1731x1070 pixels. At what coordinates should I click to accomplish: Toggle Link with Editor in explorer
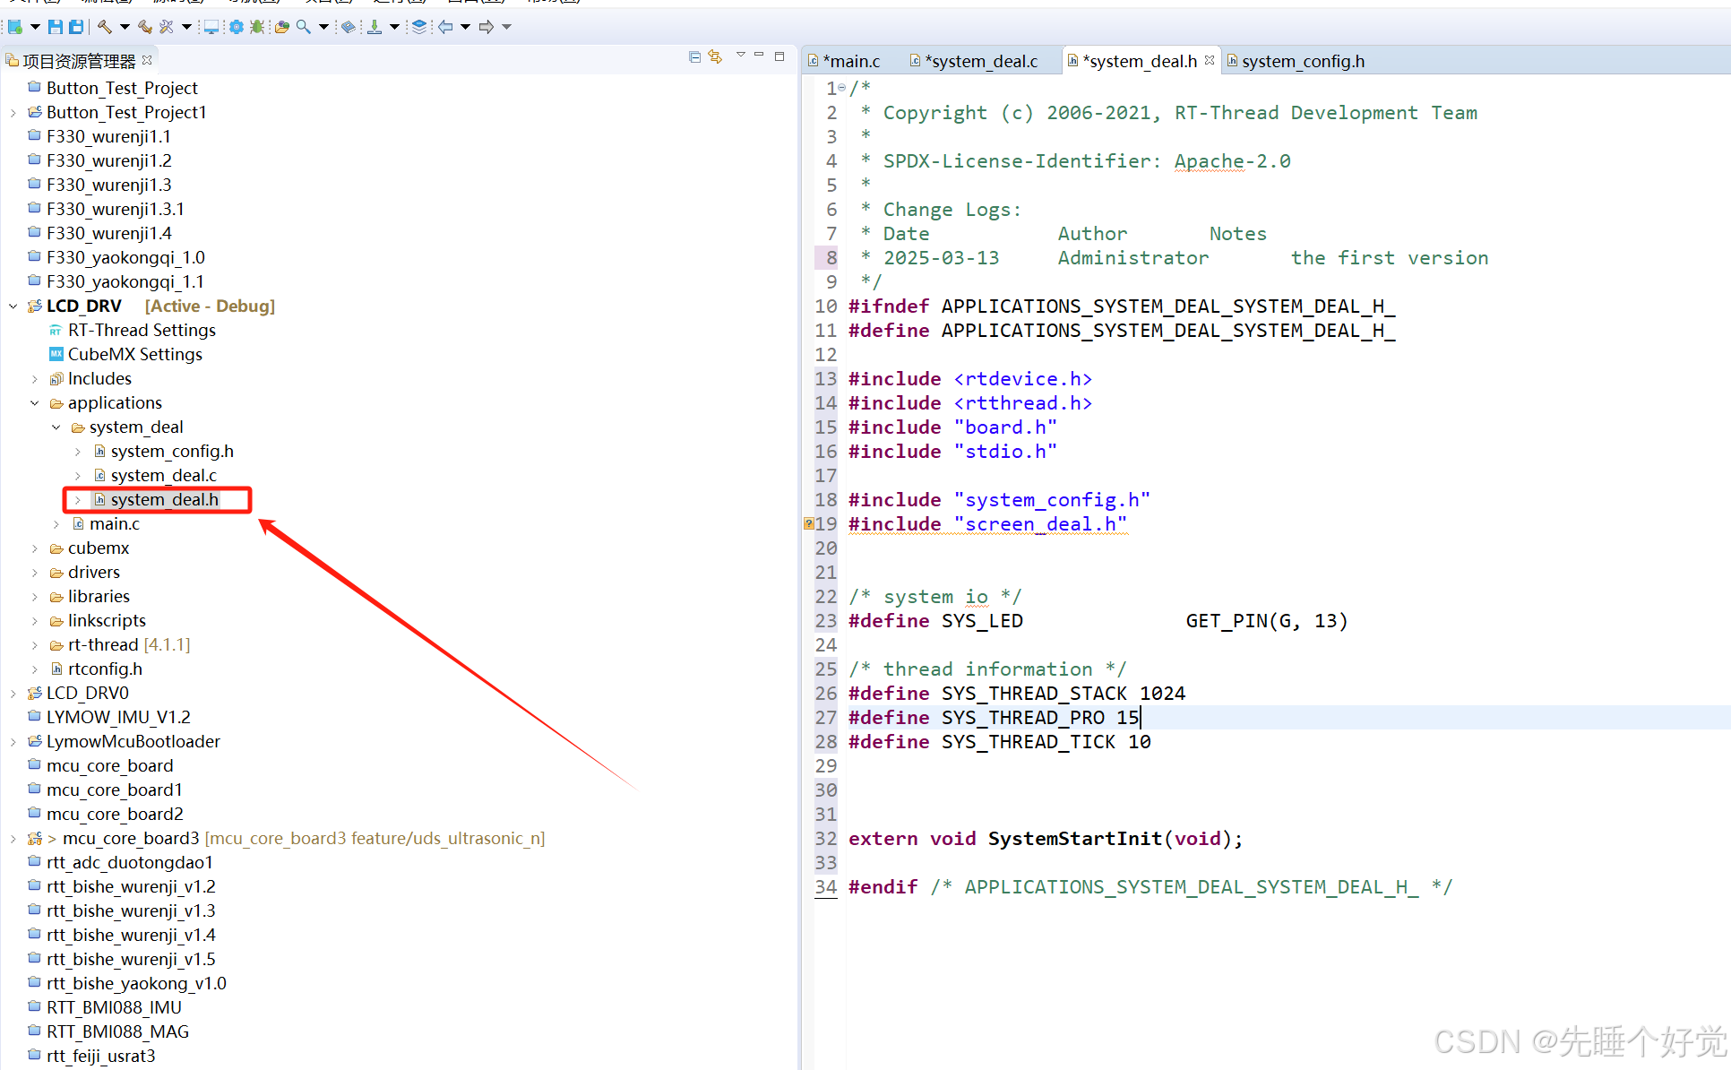pos(715,56)
